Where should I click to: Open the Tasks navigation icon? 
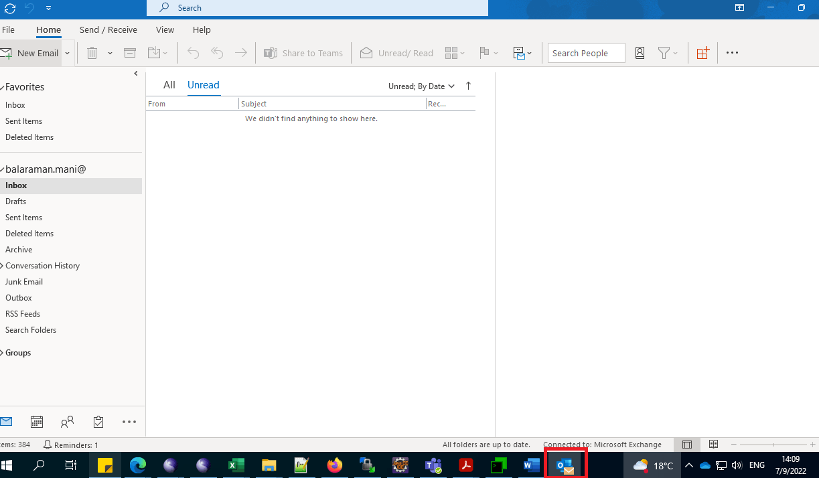click(x=98, y=422)
